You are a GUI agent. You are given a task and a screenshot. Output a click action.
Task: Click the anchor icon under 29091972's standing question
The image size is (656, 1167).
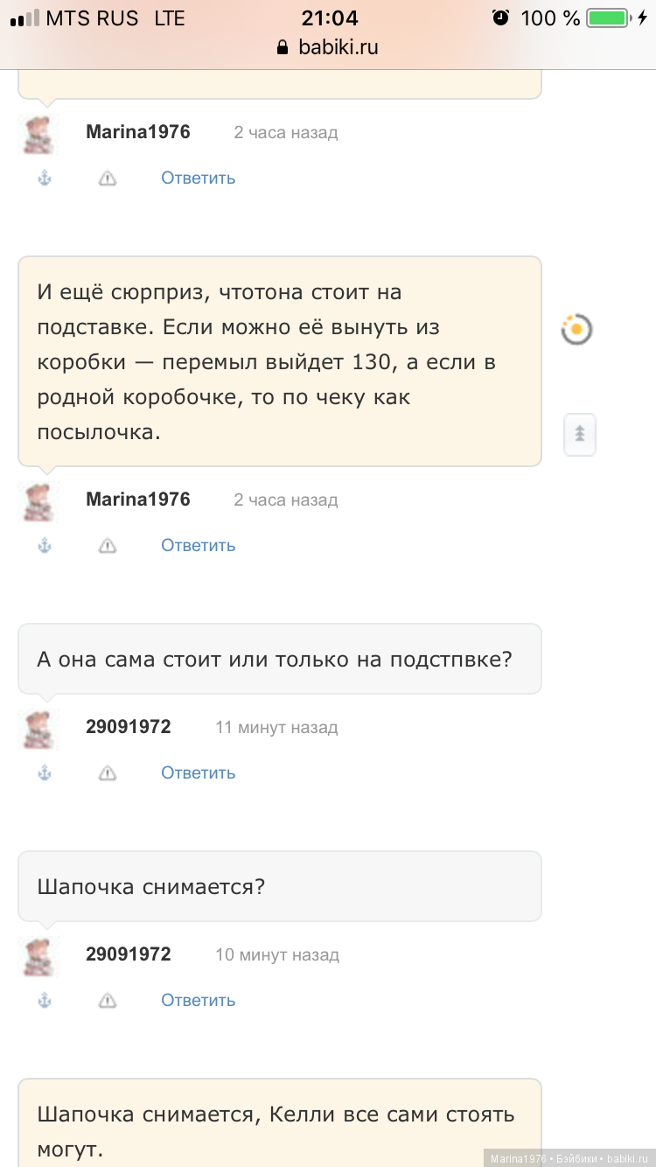tap(44, 772)
